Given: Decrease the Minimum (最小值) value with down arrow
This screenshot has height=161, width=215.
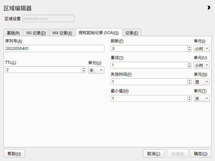Looking at the screenshot, I should pyautogui.click(x=189, y=100).
